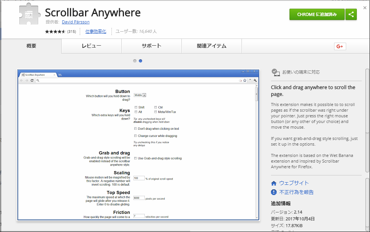Viewport: 370px width, 232px height.
Task: Click the "お使いの端末に対応" text
Action: click(x=301, y=72)
